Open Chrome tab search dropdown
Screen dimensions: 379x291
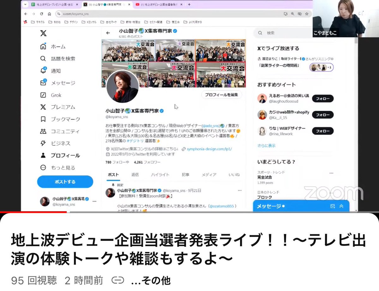point(25,4)
